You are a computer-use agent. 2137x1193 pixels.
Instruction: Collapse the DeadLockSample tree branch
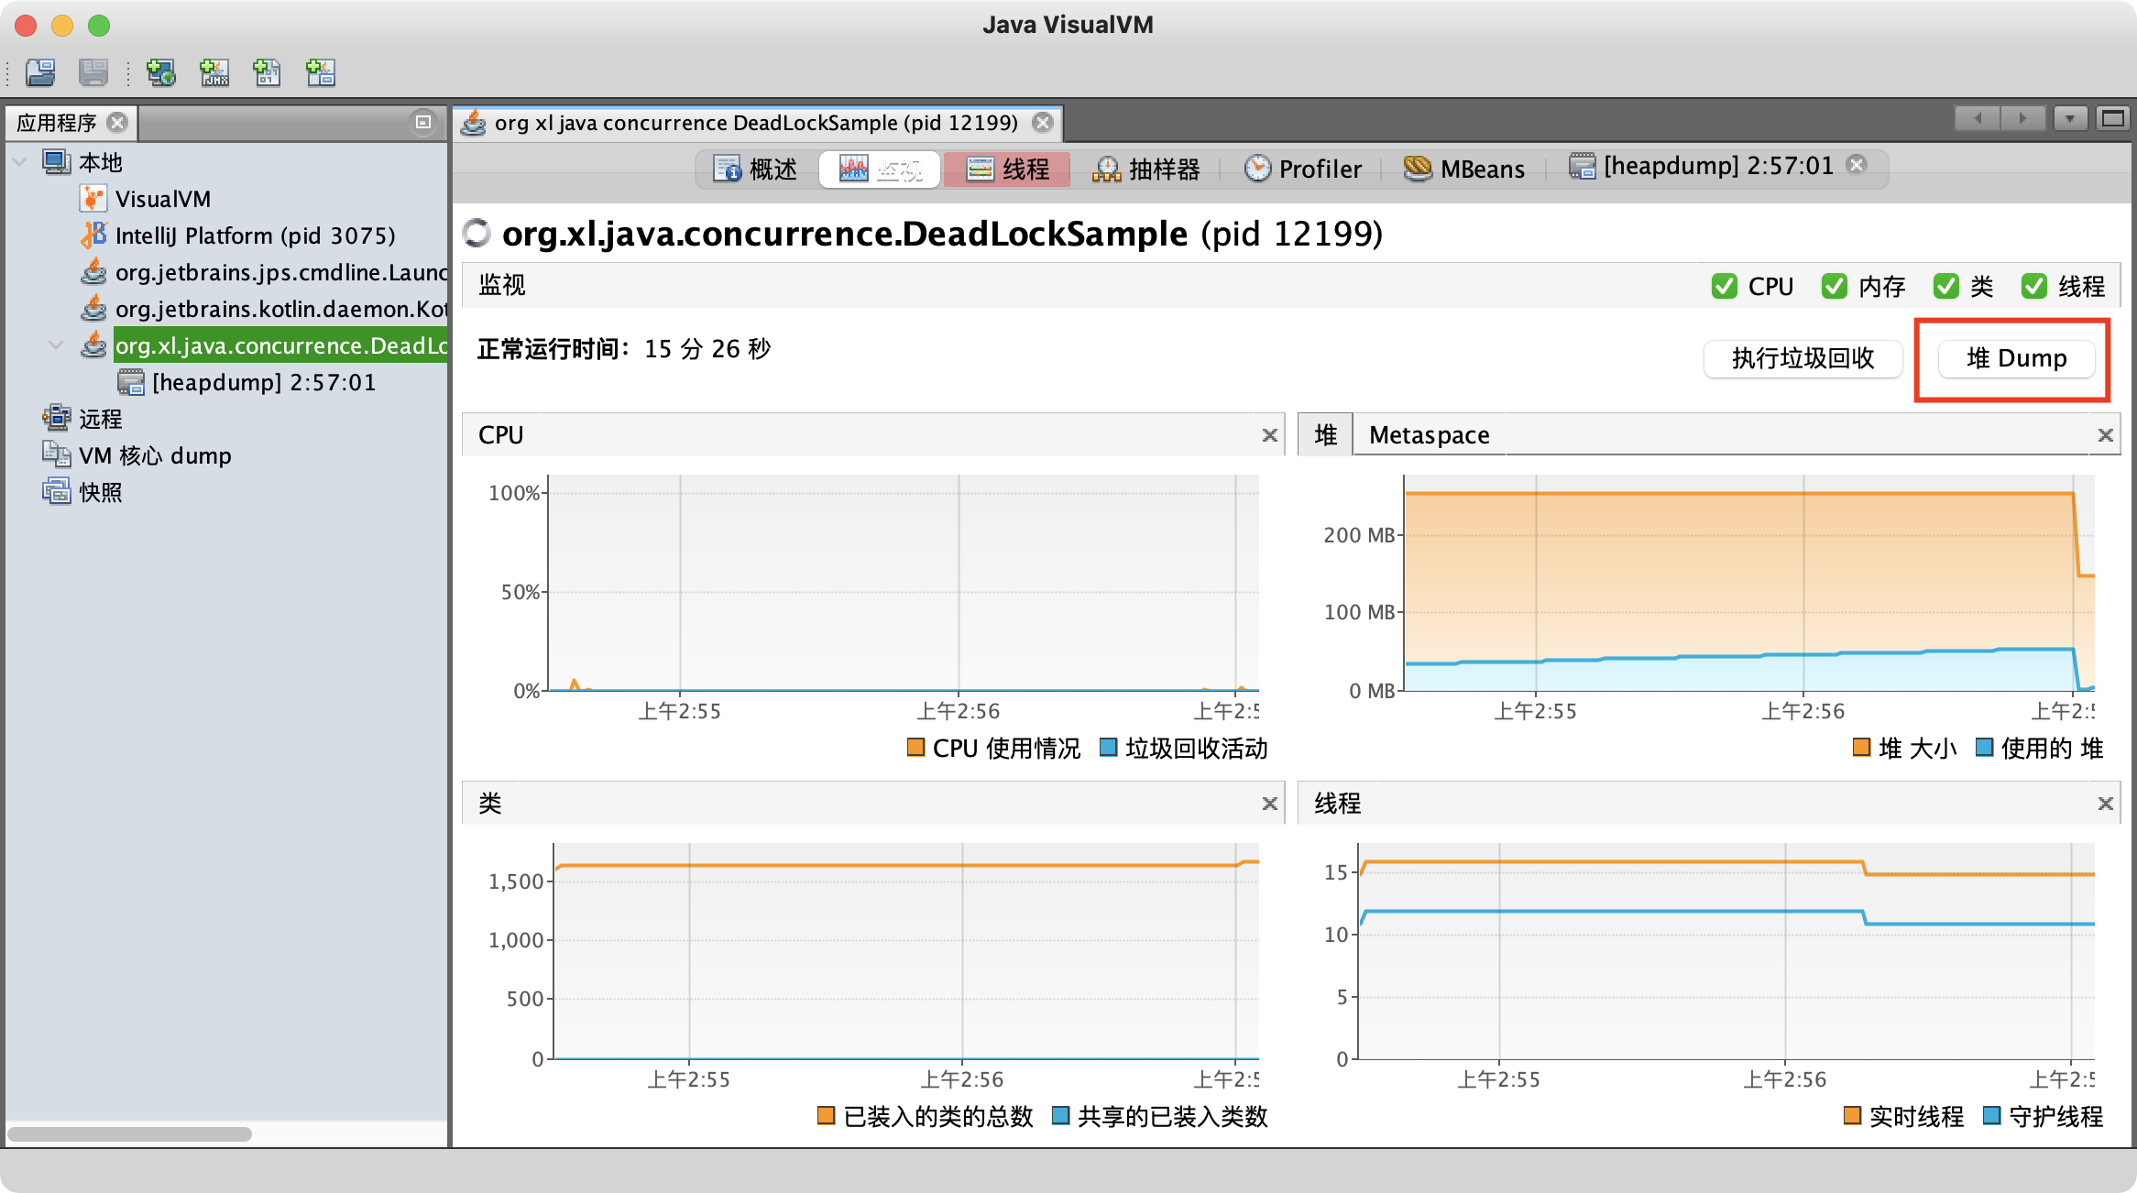tap(56, 345)
